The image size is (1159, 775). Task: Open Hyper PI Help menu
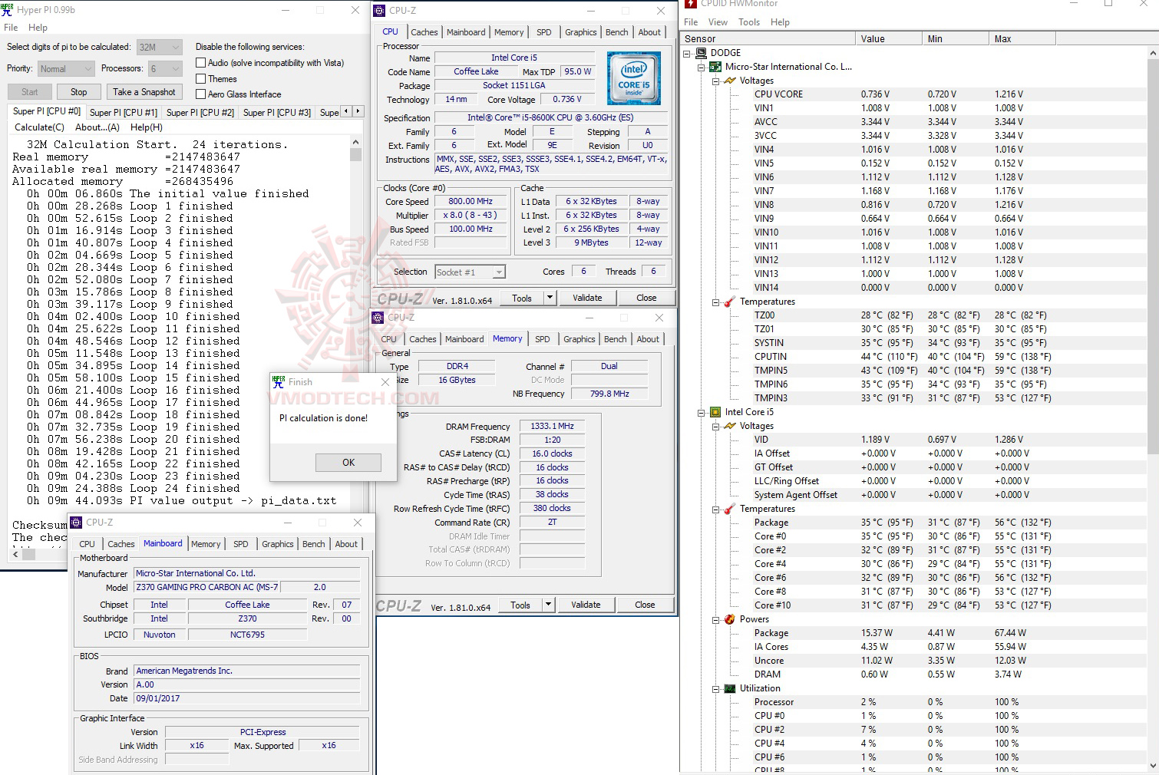click(38, 27)
